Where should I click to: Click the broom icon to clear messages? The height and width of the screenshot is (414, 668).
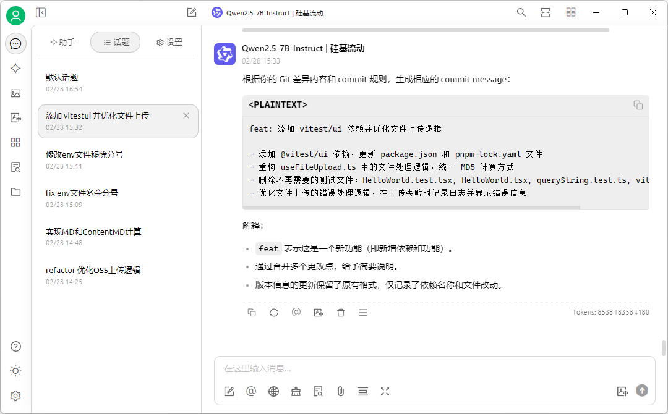[296, 391]
